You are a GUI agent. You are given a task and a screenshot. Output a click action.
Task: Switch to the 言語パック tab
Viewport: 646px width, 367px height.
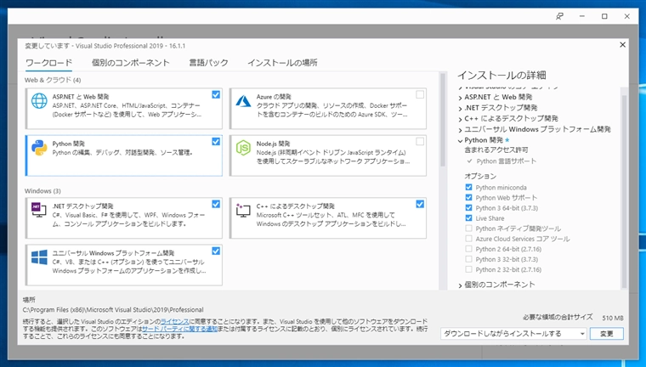point(208,63)
